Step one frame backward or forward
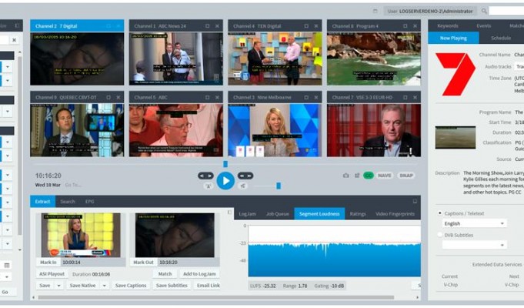This screenshot has height=308, width=524. (205, 176)
